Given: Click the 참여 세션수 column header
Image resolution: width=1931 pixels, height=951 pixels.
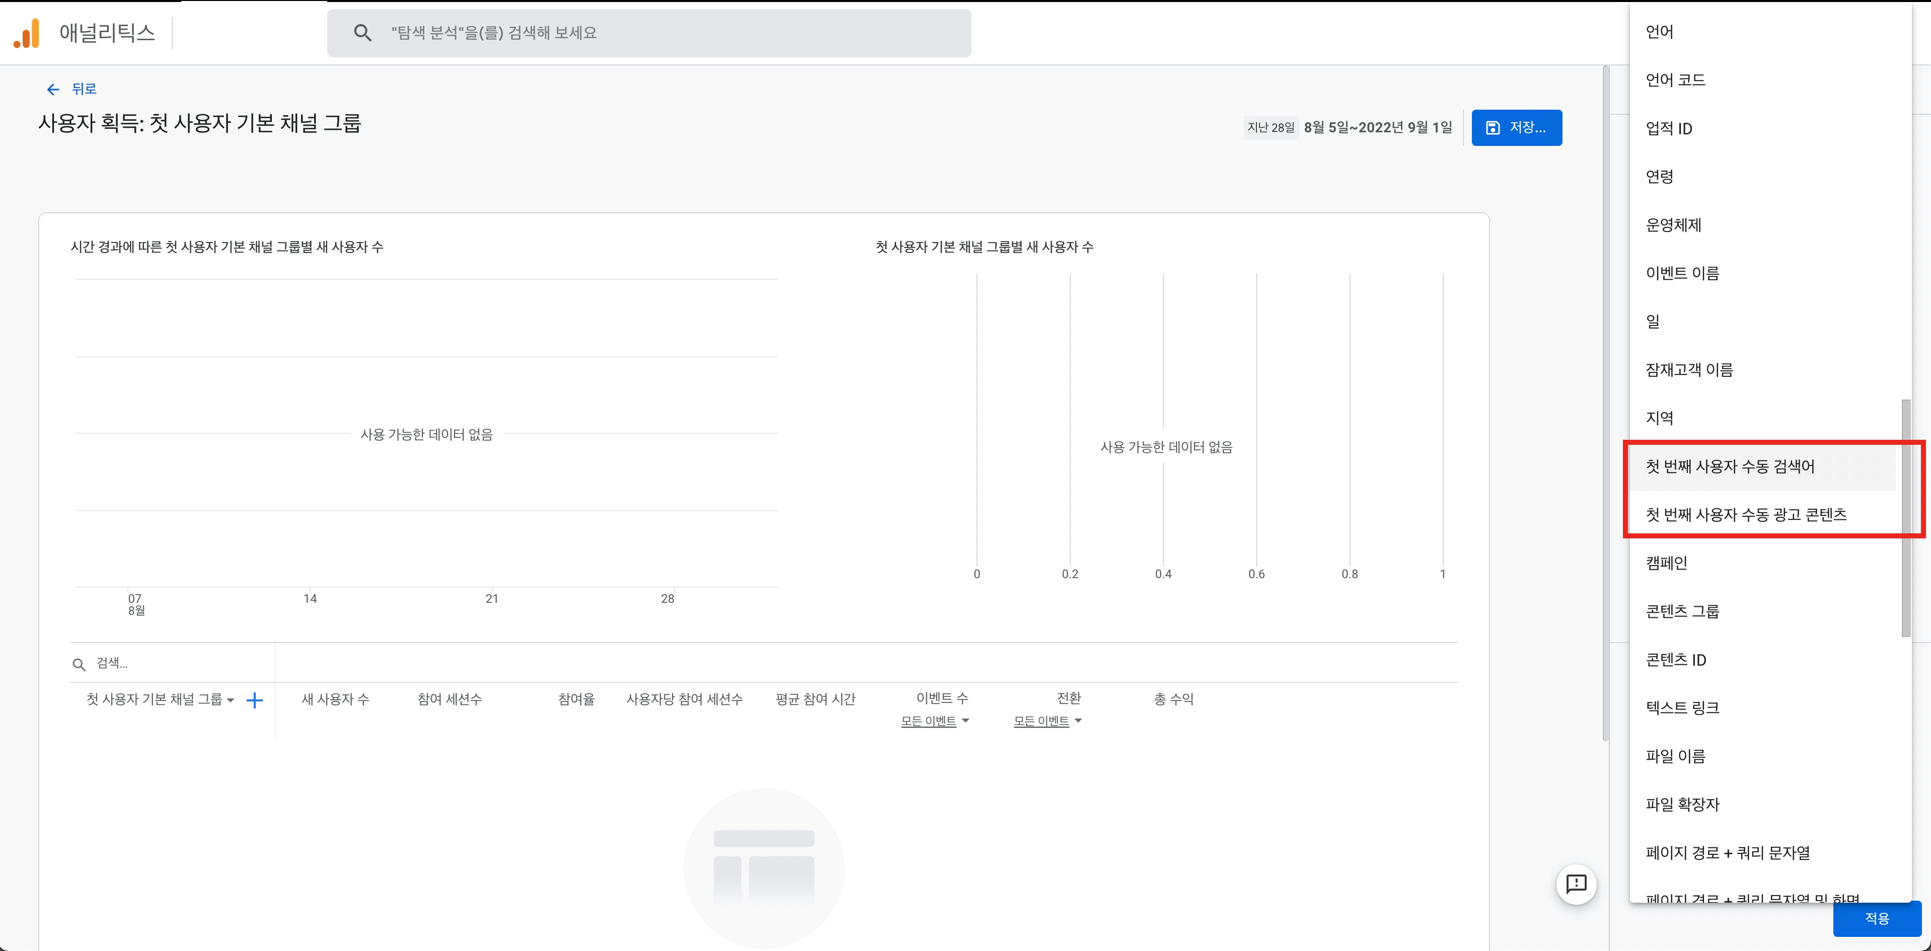Looking at the screenshot, I should [450, 699].
